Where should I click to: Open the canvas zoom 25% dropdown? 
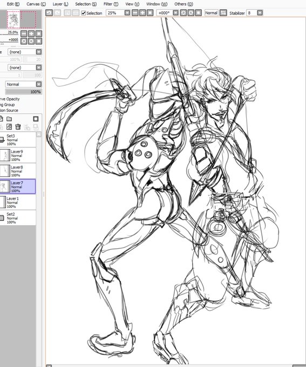pyautogui.click(x=127, y=12)
